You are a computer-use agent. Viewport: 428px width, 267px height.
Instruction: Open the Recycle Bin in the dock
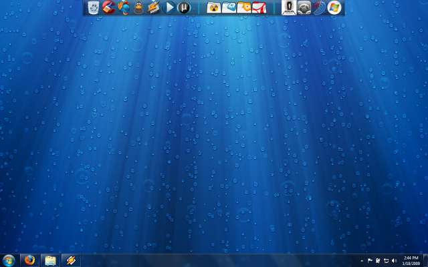(94, 7)
